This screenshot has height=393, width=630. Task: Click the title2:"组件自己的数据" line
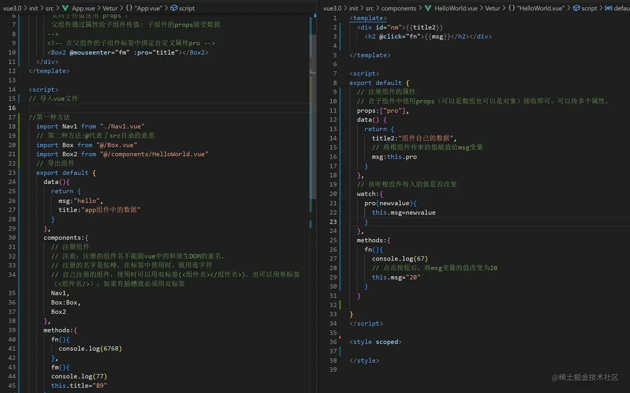point(414,138)
